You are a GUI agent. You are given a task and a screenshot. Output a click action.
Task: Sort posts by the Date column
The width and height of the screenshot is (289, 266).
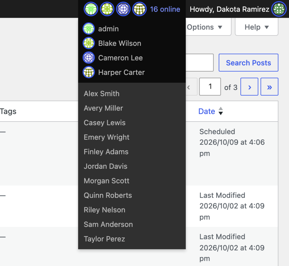point(207,111)
